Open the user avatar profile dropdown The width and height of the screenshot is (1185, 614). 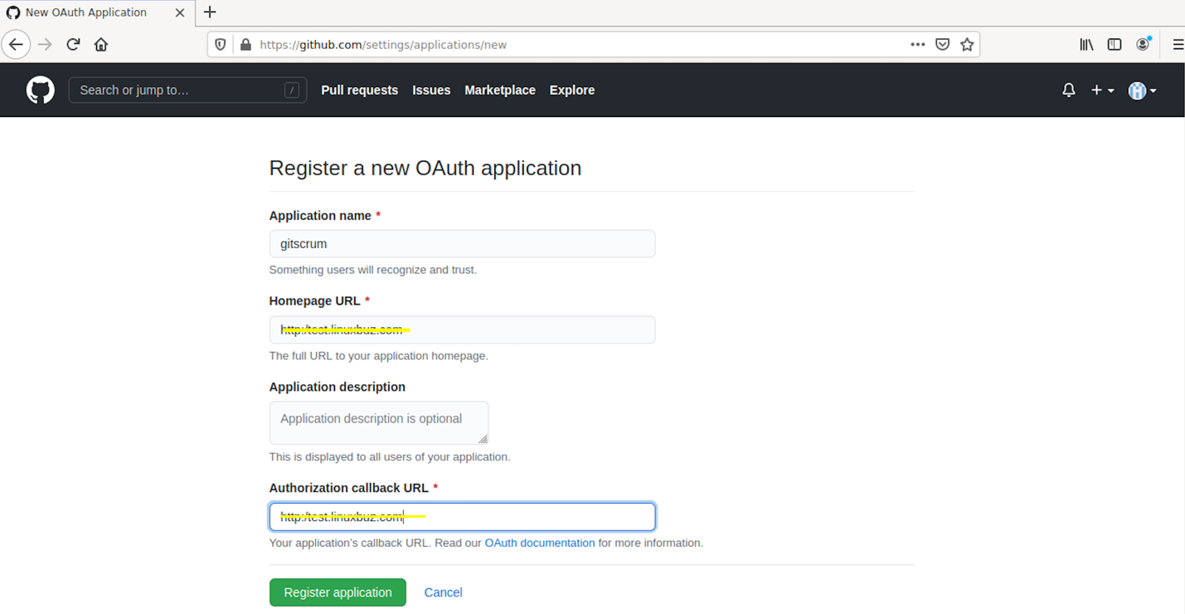point(1142,90)
